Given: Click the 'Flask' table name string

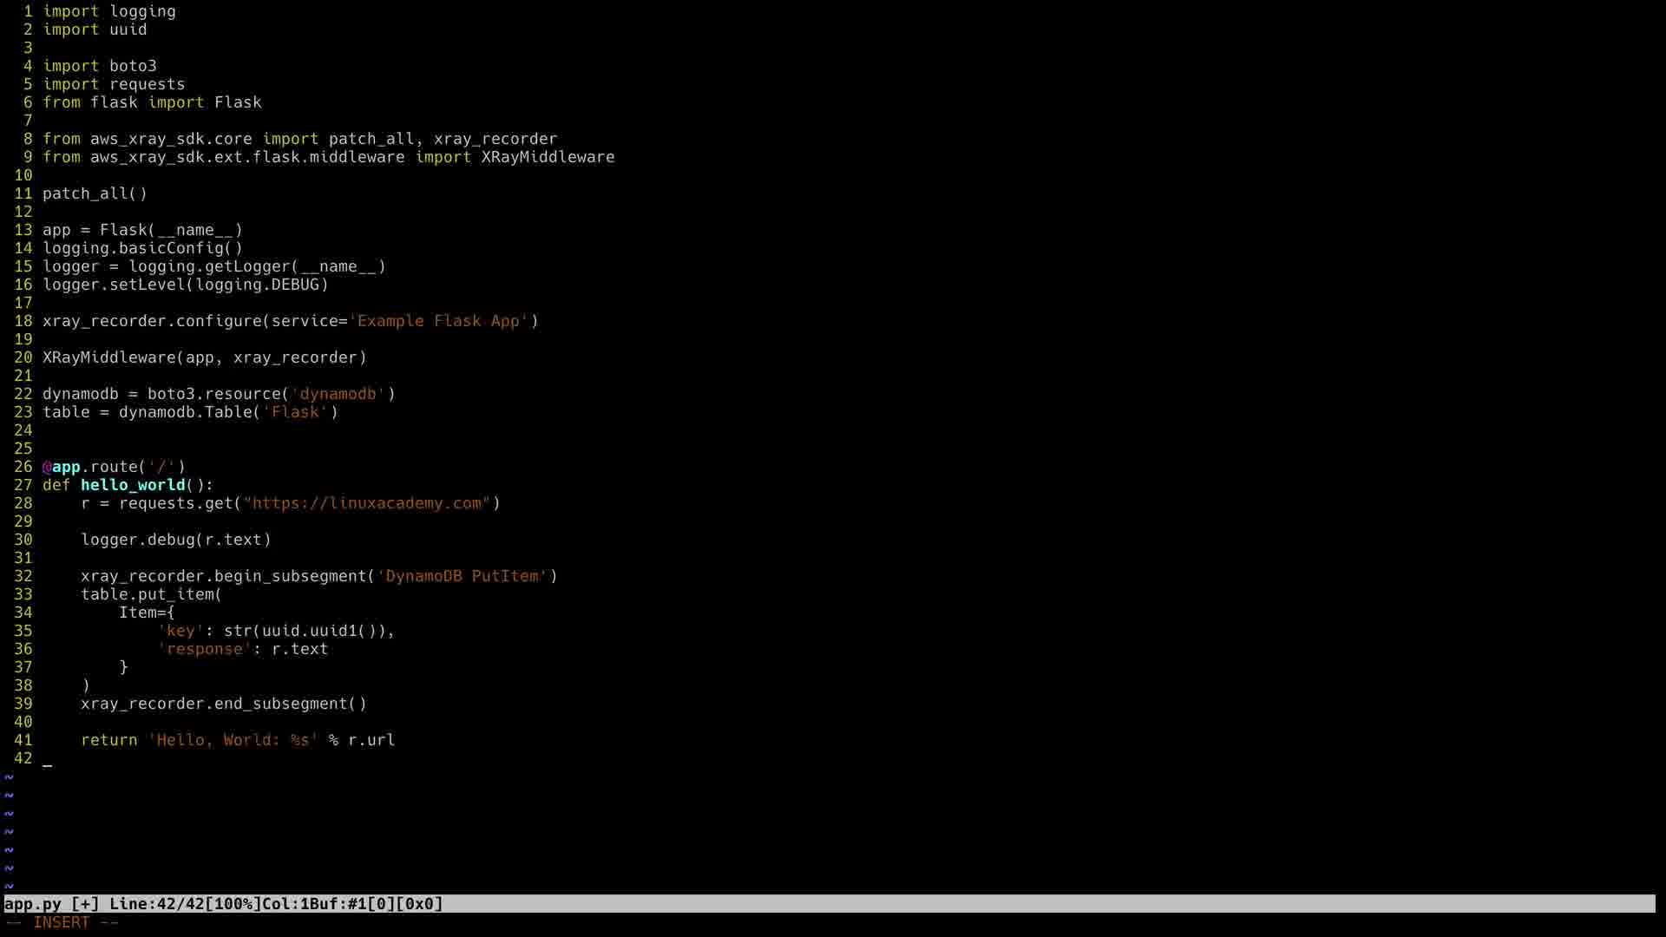Looking at the screenshot, I should (x=295, y=412).
